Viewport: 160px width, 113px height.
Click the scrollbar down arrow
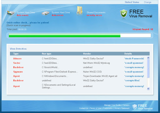point(148,89)
